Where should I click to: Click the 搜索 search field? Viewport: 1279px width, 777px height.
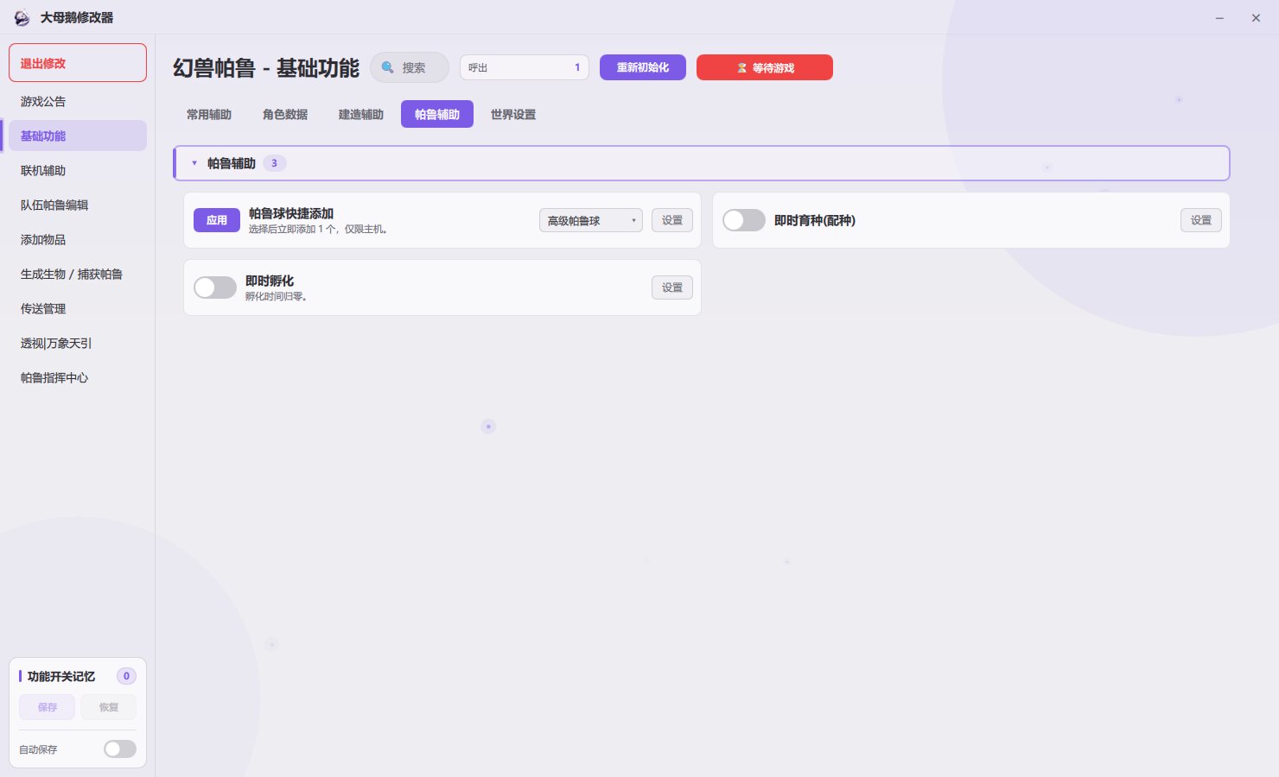coord(410,67)
